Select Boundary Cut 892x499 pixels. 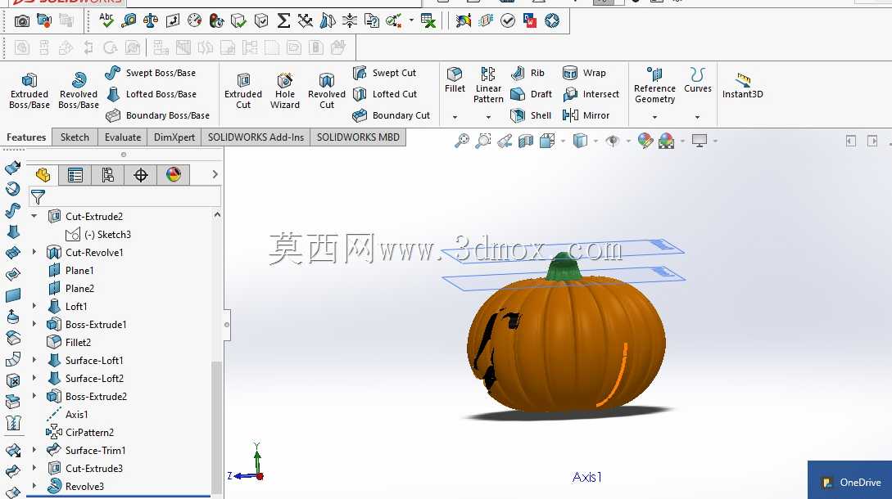(x=391, y=115)
